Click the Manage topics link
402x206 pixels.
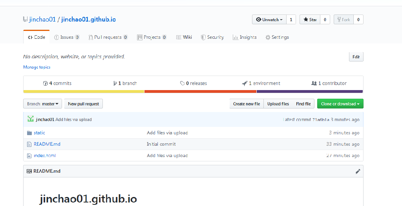[x=37, y=67]
